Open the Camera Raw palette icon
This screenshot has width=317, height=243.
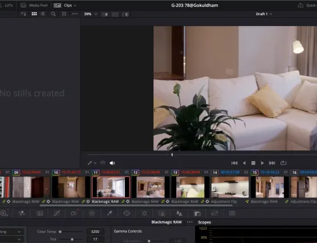point(4,213)
